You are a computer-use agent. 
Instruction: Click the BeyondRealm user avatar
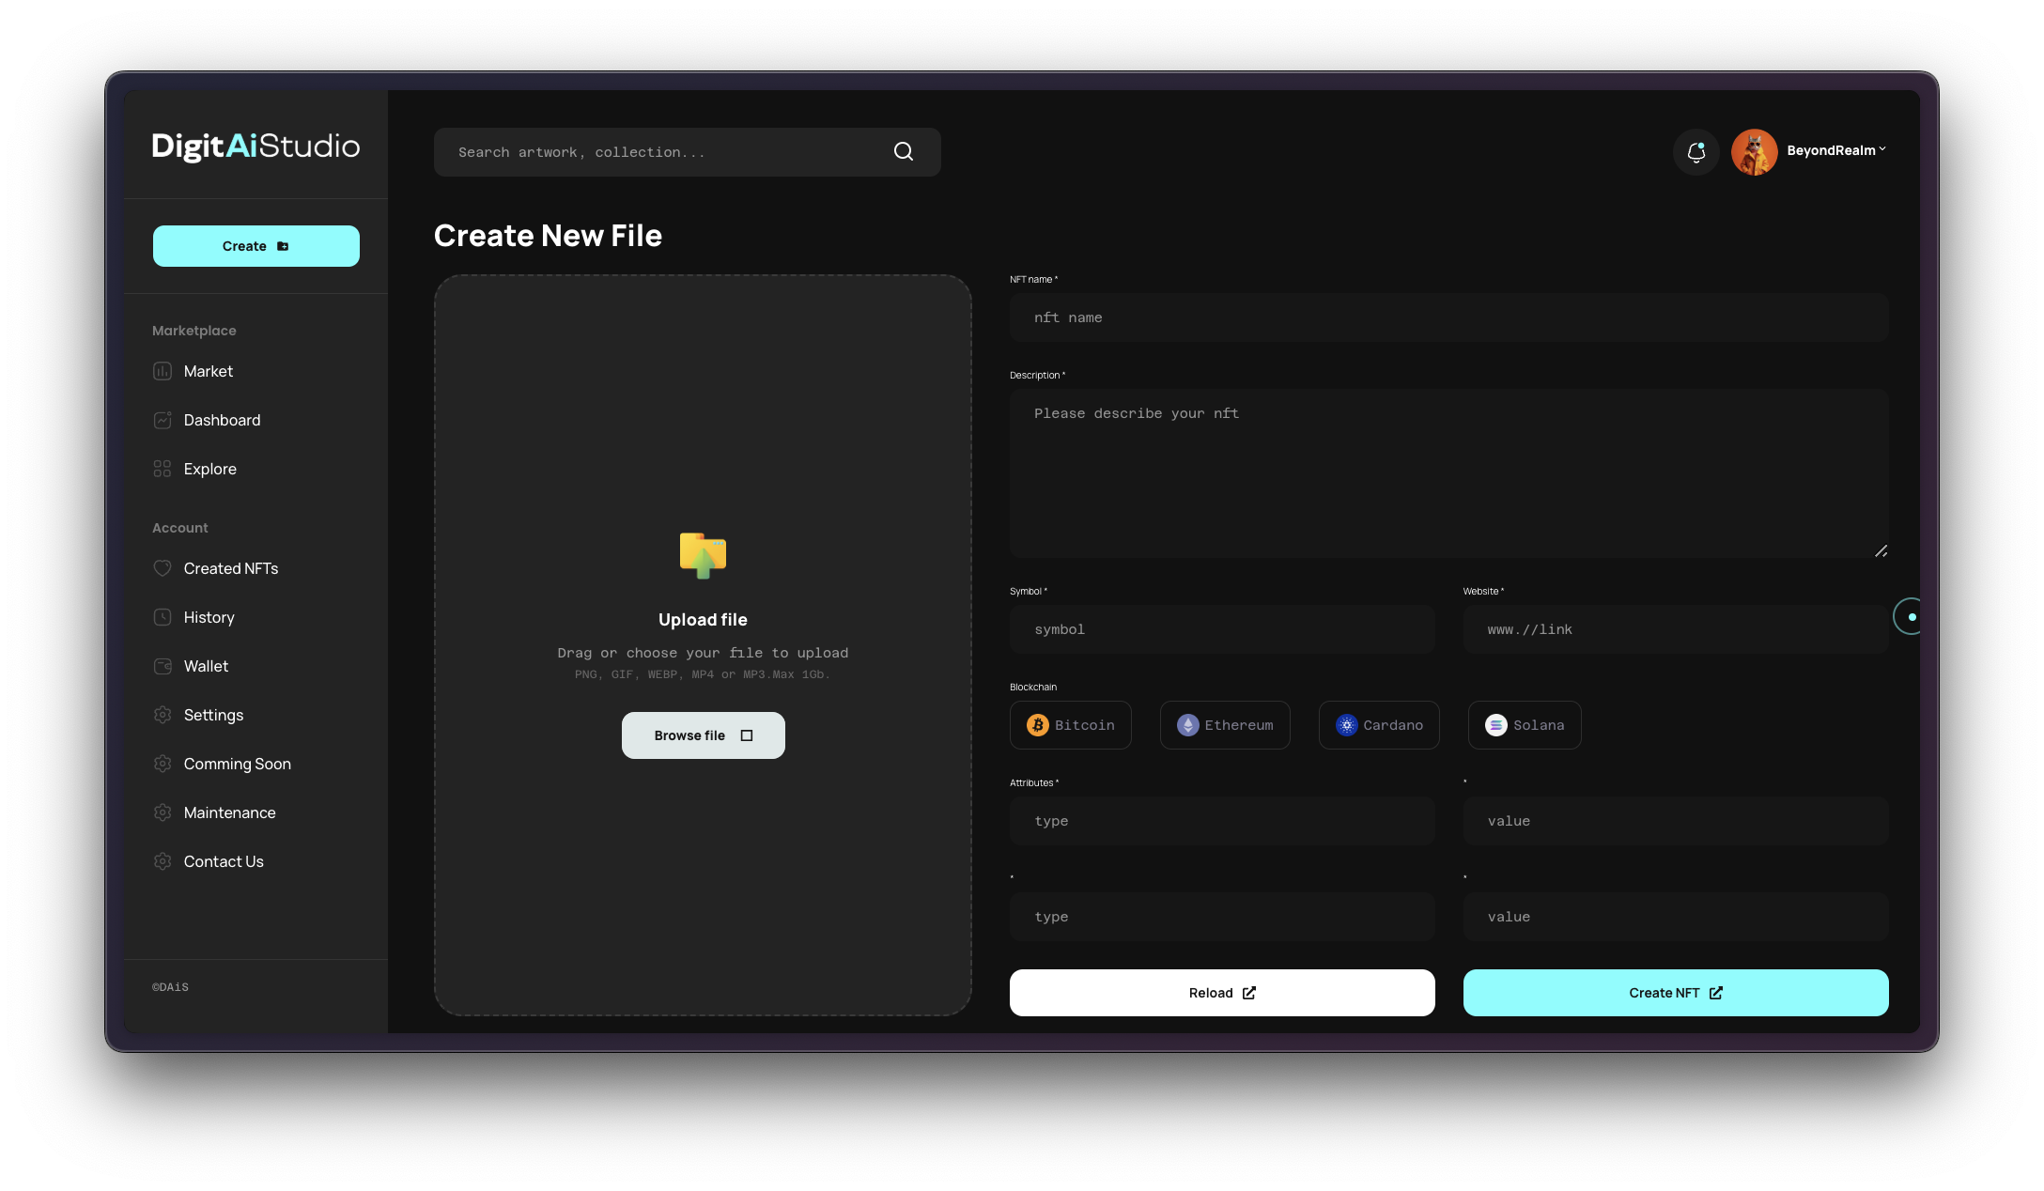[x=1754, y=151]
